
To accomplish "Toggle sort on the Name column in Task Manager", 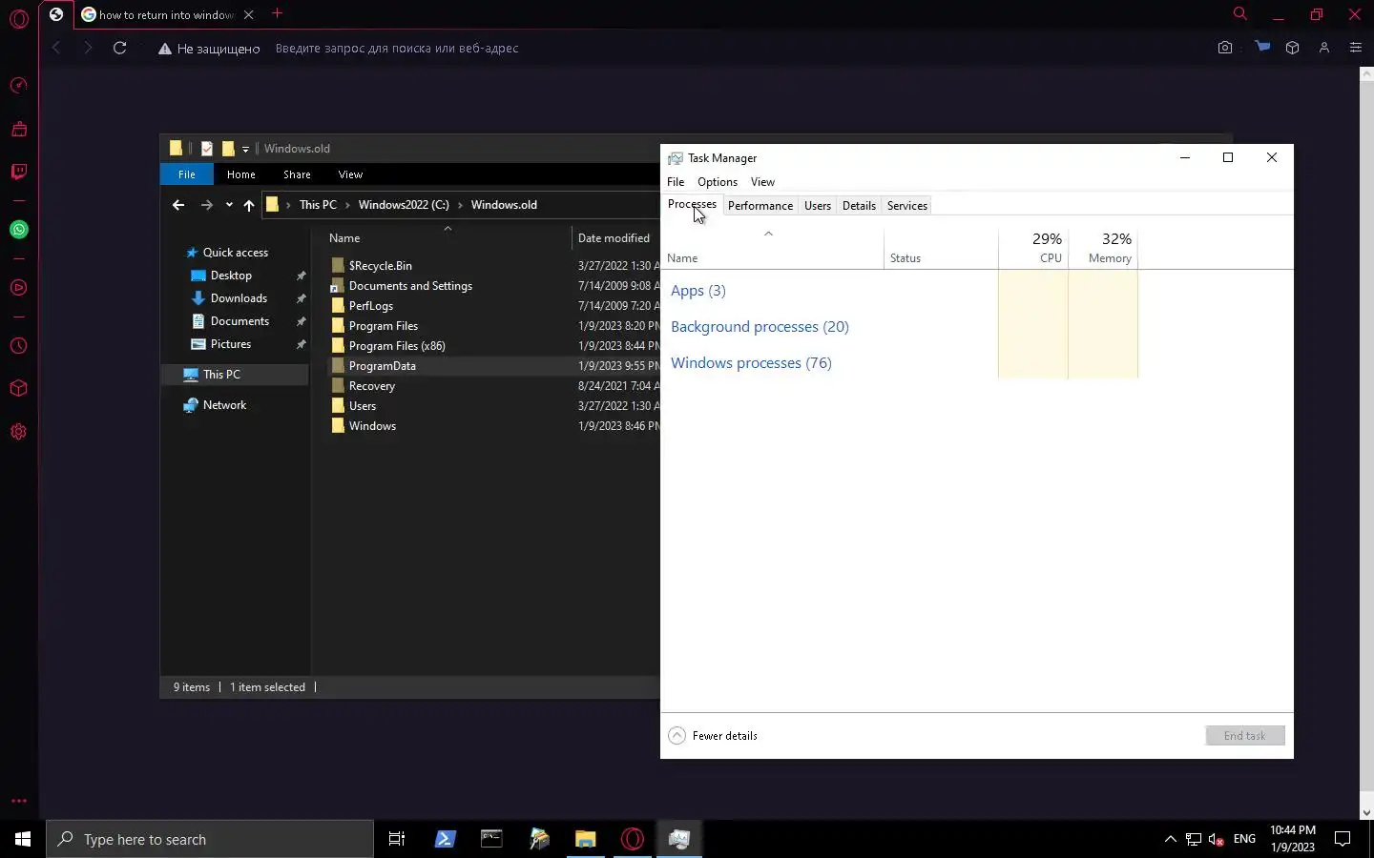I will [773, 249].
